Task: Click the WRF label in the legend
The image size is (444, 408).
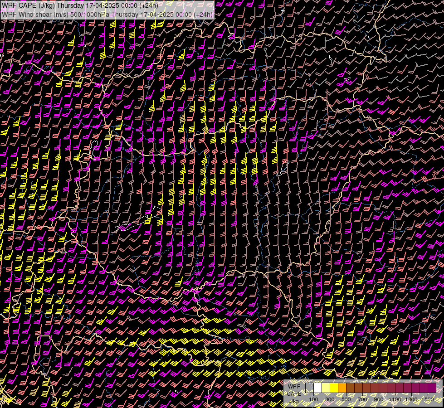Action: (x=294, y=387)
